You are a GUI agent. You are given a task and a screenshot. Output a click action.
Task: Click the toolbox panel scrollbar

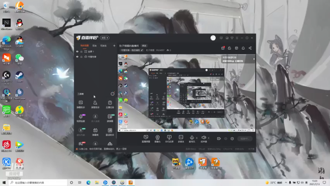point(116,118)
